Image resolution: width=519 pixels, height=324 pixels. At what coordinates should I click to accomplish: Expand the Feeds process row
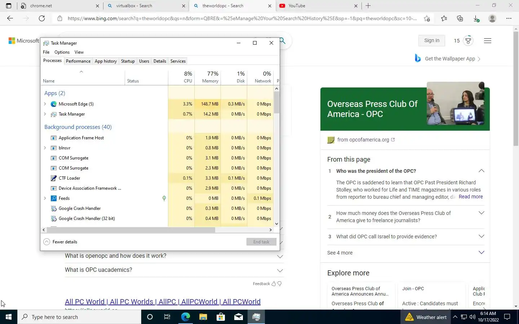(x=45, y=198)
